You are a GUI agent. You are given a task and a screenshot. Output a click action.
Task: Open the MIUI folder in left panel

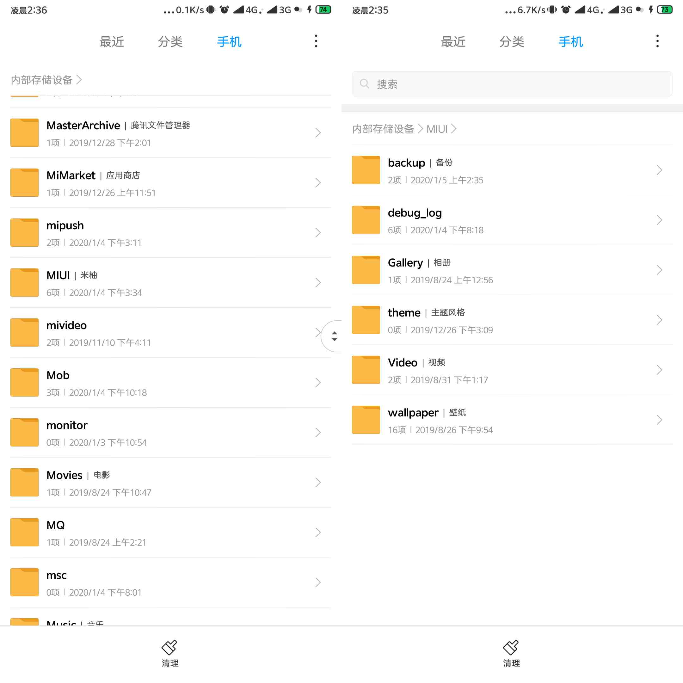click(170, 283)
